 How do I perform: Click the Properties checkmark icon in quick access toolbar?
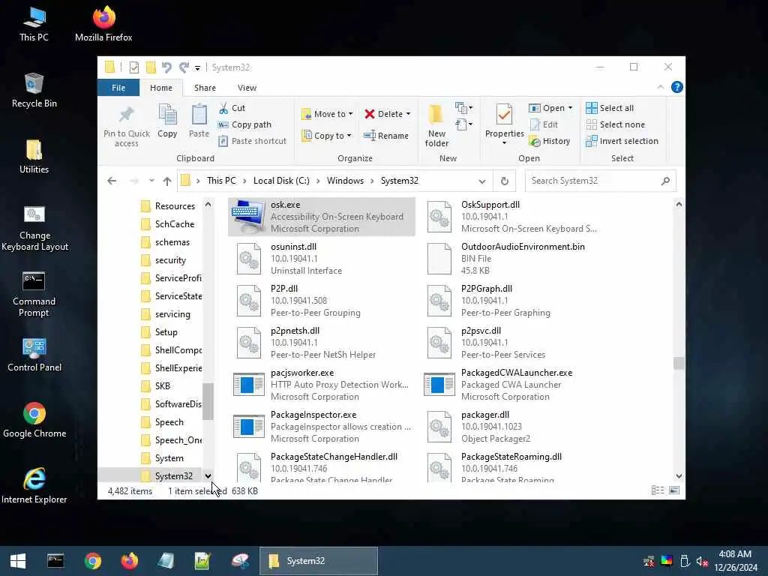coord(133,67)
